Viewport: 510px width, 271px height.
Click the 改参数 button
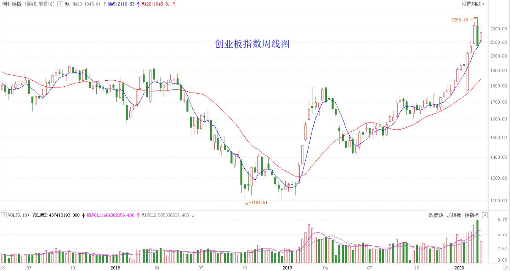(x=436, y=215)
